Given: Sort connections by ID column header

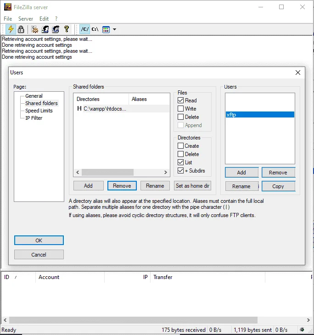Looking at the screenshot, I should tap(18, 277).
